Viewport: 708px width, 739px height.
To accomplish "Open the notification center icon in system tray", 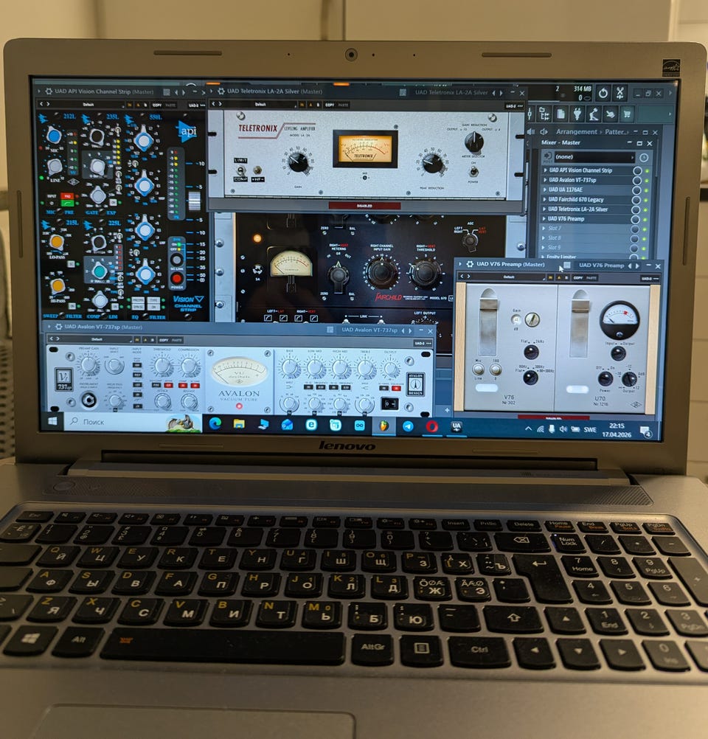I will (x=646, y=431).
